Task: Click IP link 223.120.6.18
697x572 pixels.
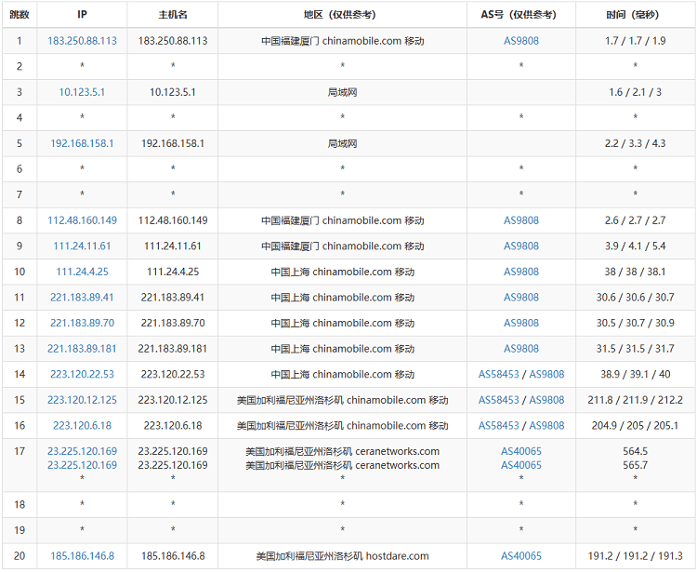Action: (82, 426)
